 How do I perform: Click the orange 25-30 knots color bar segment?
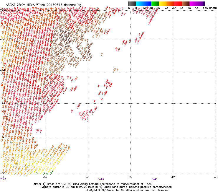coord(170,4)
